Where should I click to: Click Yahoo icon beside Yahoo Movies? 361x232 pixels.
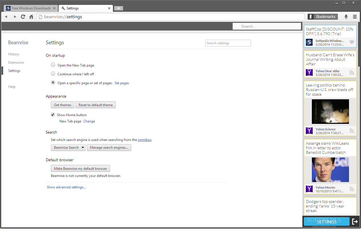pyautogui.click(x=309, y=189)
